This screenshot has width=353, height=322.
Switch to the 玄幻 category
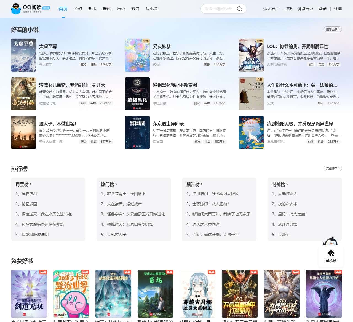pyautogui.click(x=78, y=9)
